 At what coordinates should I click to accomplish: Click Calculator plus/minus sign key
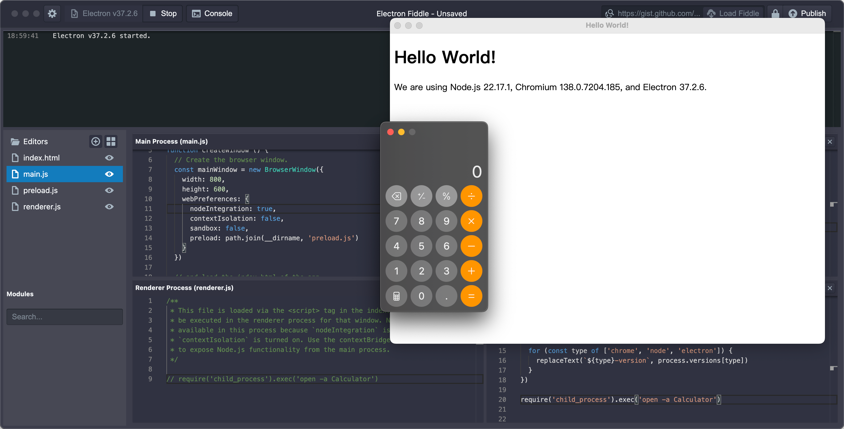coord(421,196)
